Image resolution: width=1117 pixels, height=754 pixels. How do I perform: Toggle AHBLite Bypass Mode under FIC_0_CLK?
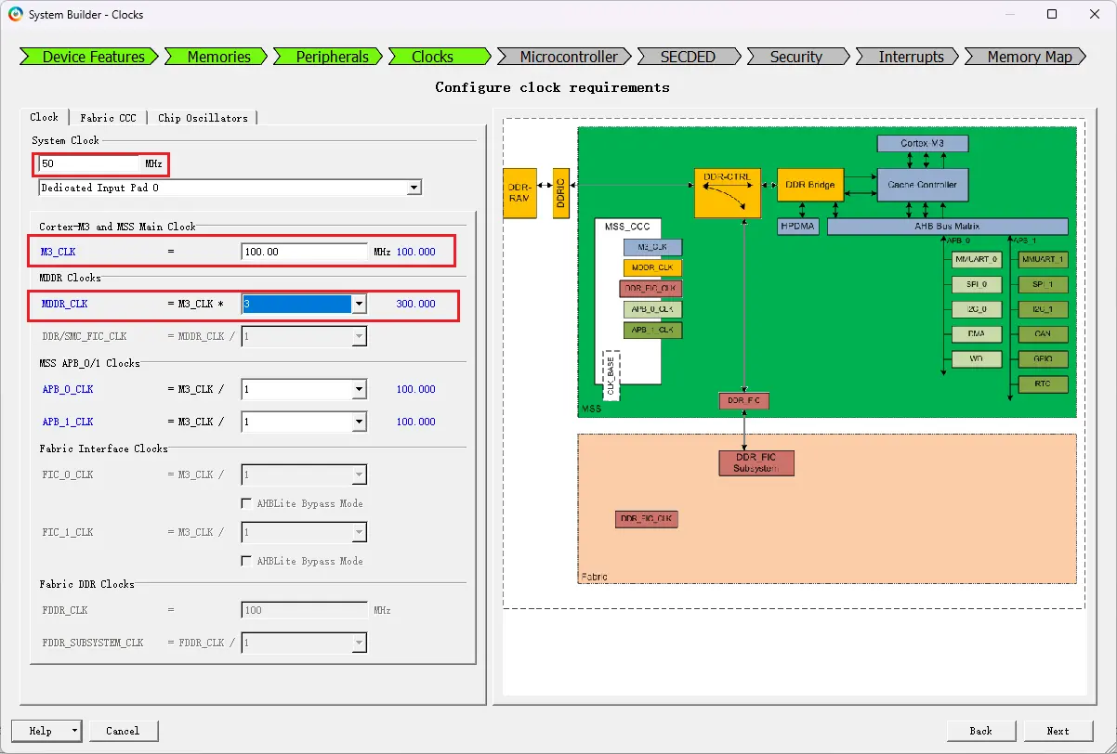247,503
